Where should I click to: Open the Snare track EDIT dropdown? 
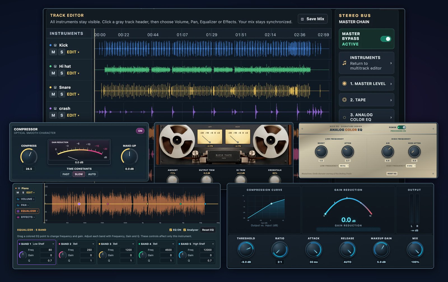[73, 94]
